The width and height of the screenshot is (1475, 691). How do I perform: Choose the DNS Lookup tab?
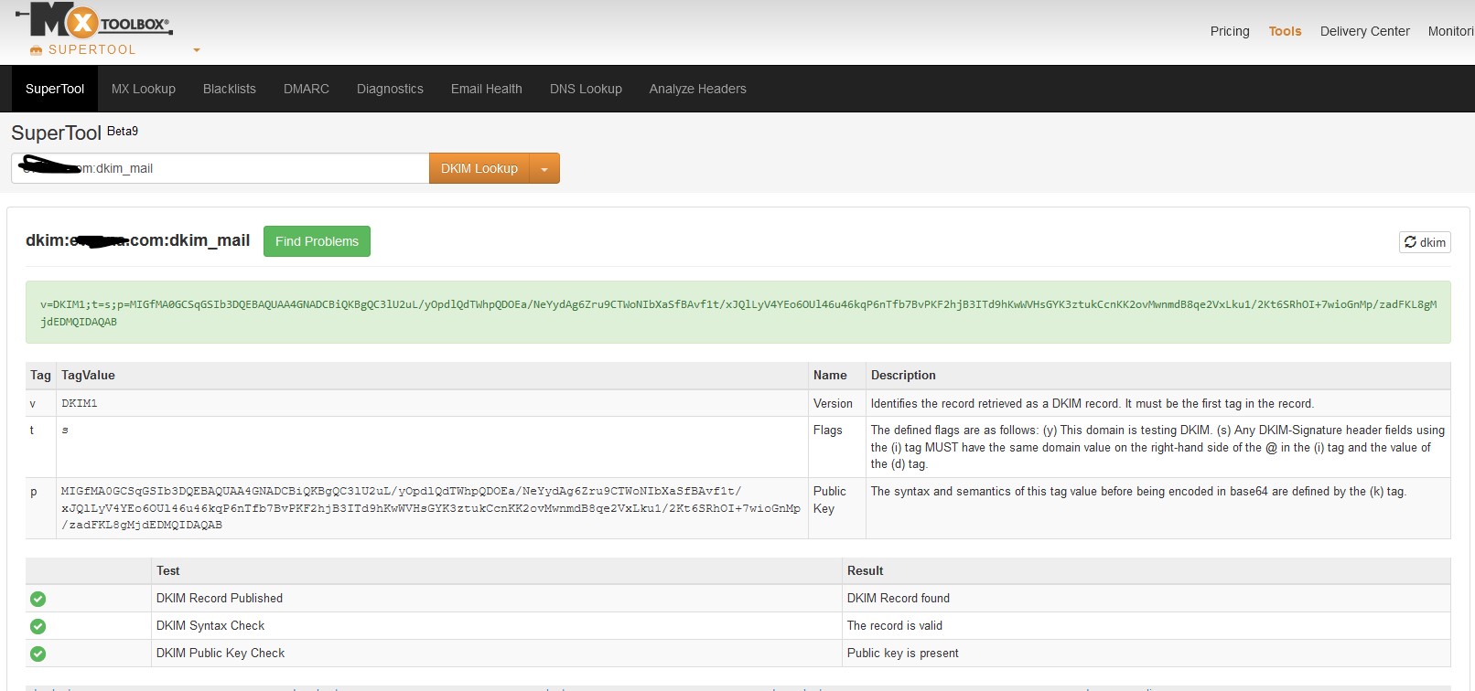586,89
